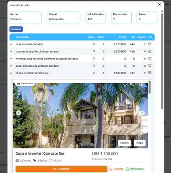Image resolution: width=171 pixels, height=173 pixels.
Task: Click the area icon next to 492 m²
Action: [x=51, y=161]
